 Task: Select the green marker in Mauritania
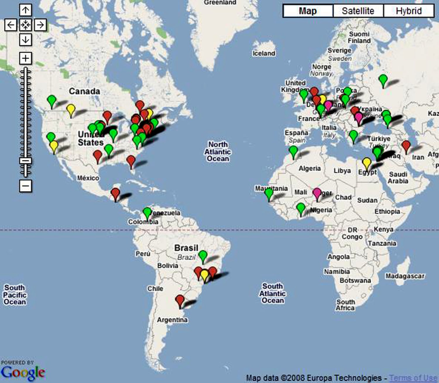[x=269, y=194]
